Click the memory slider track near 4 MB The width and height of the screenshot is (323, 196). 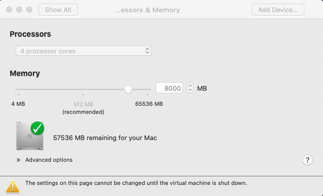tap(20, 89)
